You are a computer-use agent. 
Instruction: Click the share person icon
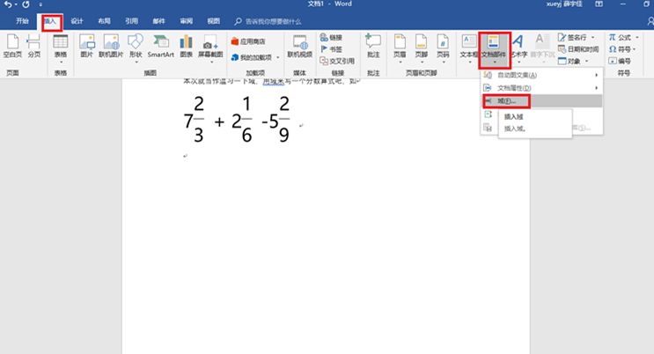click(x=650, y=21)
